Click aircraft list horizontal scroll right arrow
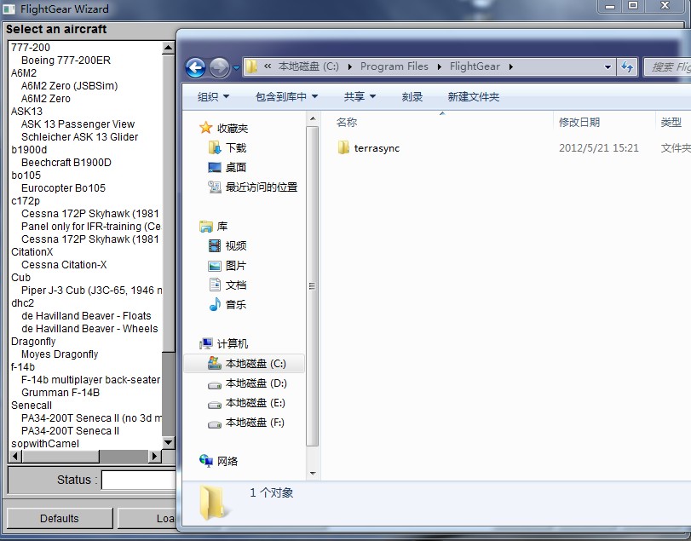The width and height of the screenshot is (691, 541). pos(154,457)
